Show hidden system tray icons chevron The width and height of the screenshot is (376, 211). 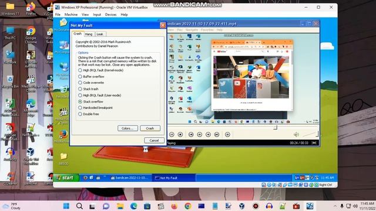pos(335,206)
